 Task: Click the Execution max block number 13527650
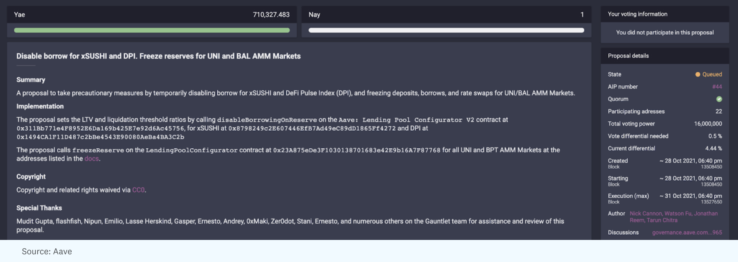711,202
